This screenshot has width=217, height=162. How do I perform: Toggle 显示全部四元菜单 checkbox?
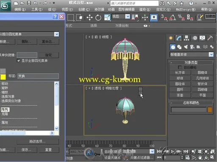(x=19, y=61)
